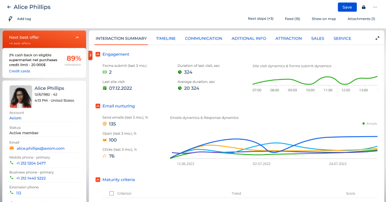Screen dimensions: 386x202
Task: Collapse the Engagement section
Action: [x=98, y=54]
